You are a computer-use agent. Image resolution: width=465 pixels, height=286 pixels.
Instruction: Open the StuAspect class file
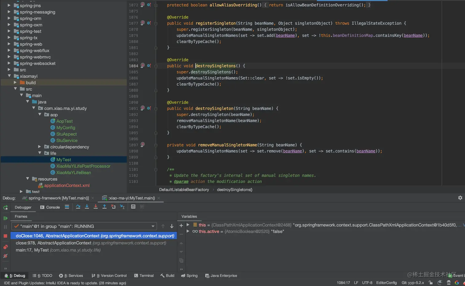(x=66, y=134)
